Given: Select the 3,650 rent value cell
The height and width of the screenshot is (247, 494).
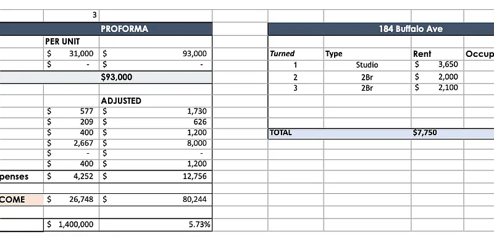Looking at the screenshot, I should (x=448, y=65).
